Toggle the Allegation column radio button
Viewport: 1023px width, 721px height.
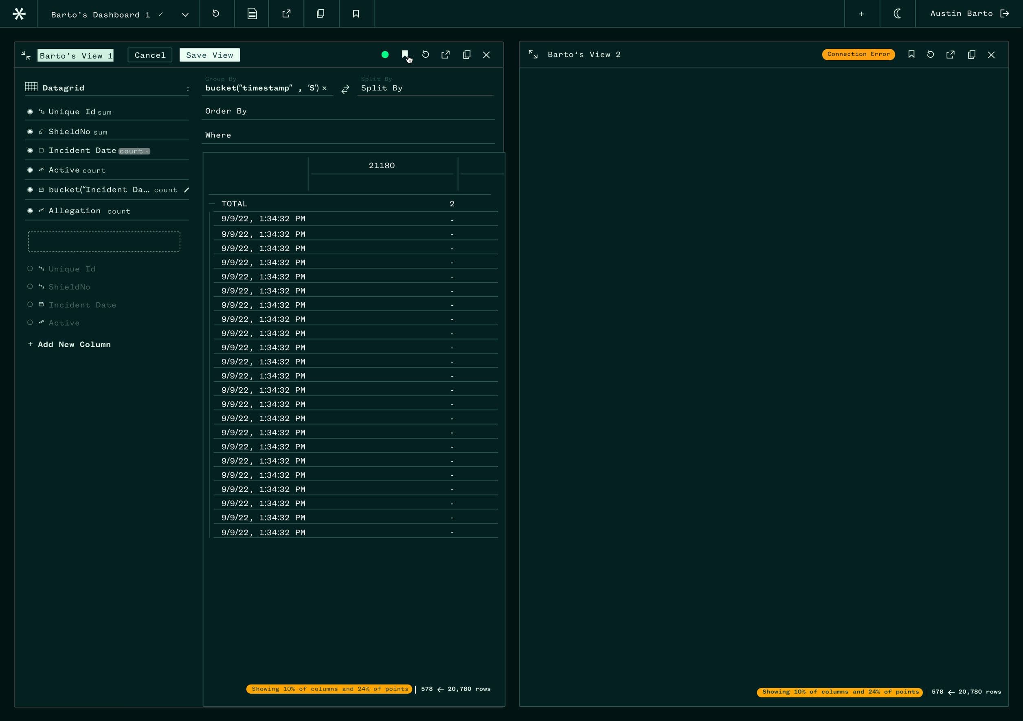tap(30, 210)
